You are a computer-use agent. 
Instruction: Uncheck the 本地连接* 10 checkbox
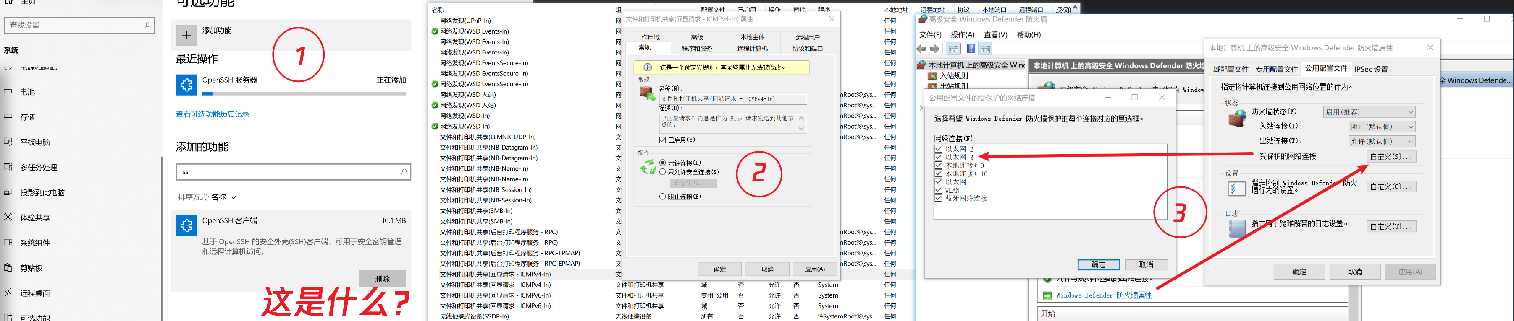[x=939, y=174]
